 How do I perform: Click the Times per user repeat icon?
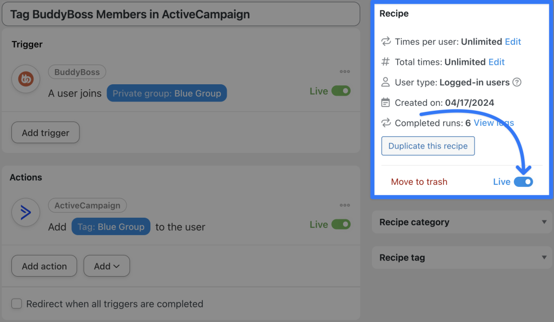coord(386,42)
